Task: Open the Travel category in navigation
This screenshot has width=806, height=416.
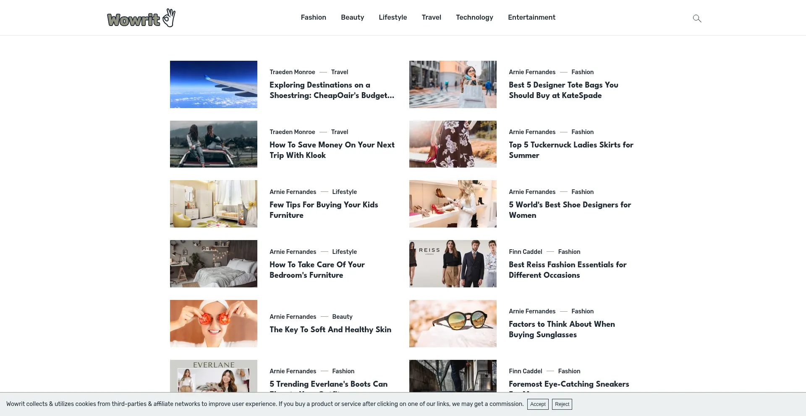Action: coord(431,17)
